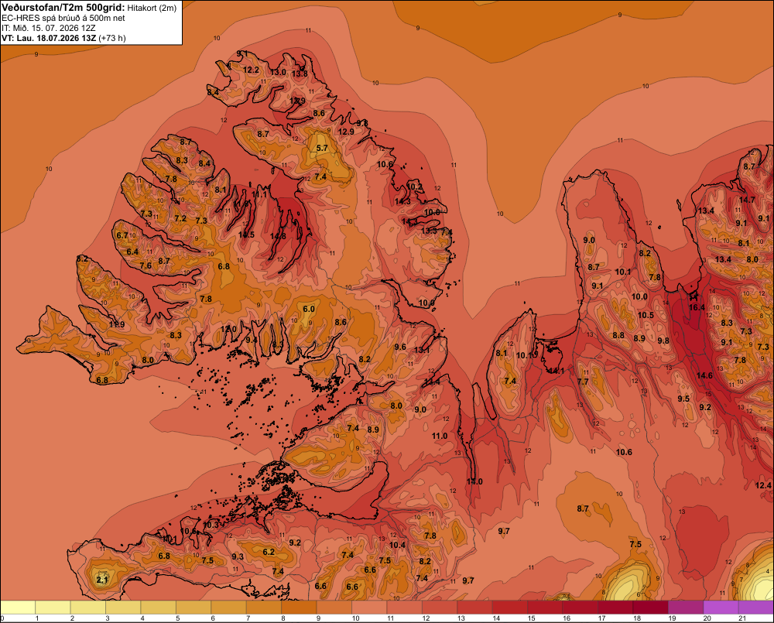Click the legend swatch between 13 and 14
Image resolution: width=774 pixels, height=623 pixels.
(x=475, y=607)
